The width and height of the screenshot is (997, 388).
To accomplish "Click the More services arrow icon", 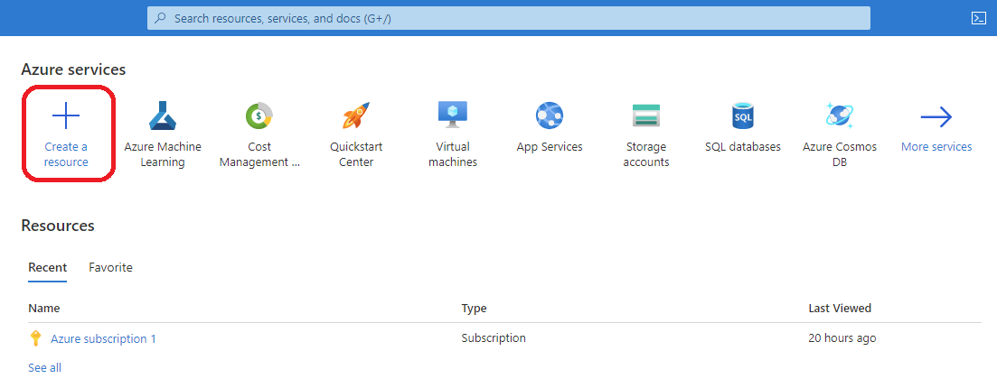I will tap(936, 116).
